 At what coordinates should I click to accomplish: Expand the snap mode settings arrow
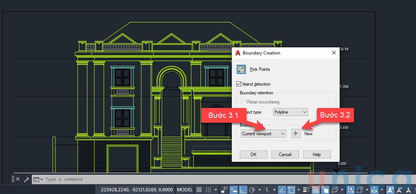tap(216, 190)
